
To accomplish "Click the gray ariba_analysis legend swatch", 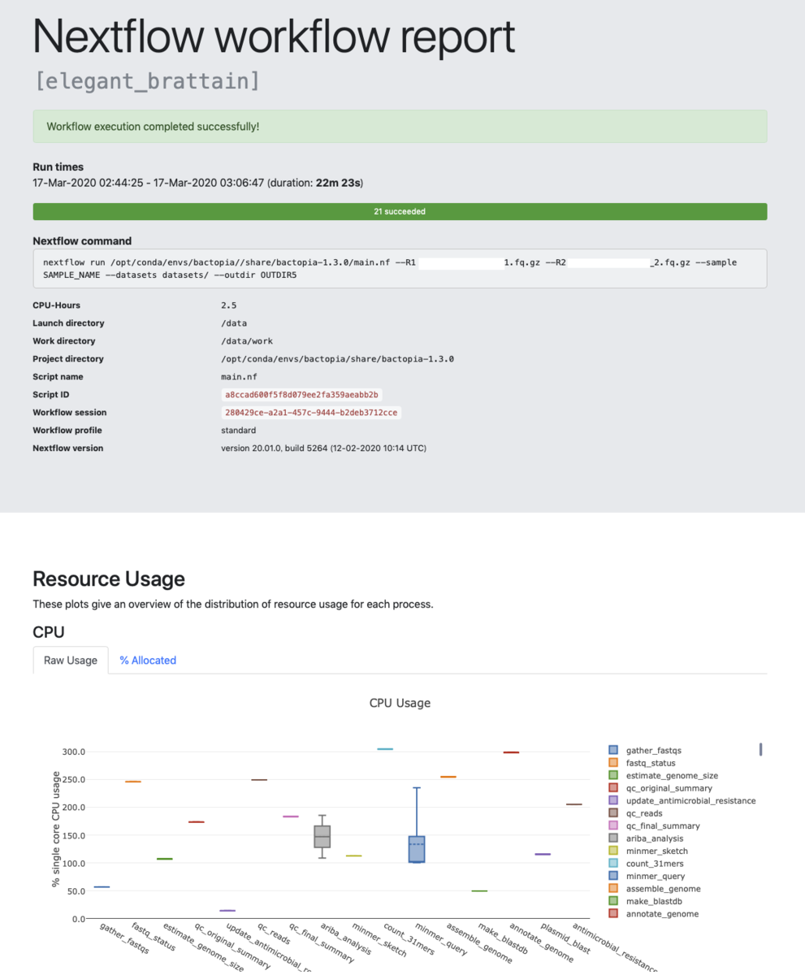I will 613,838.
